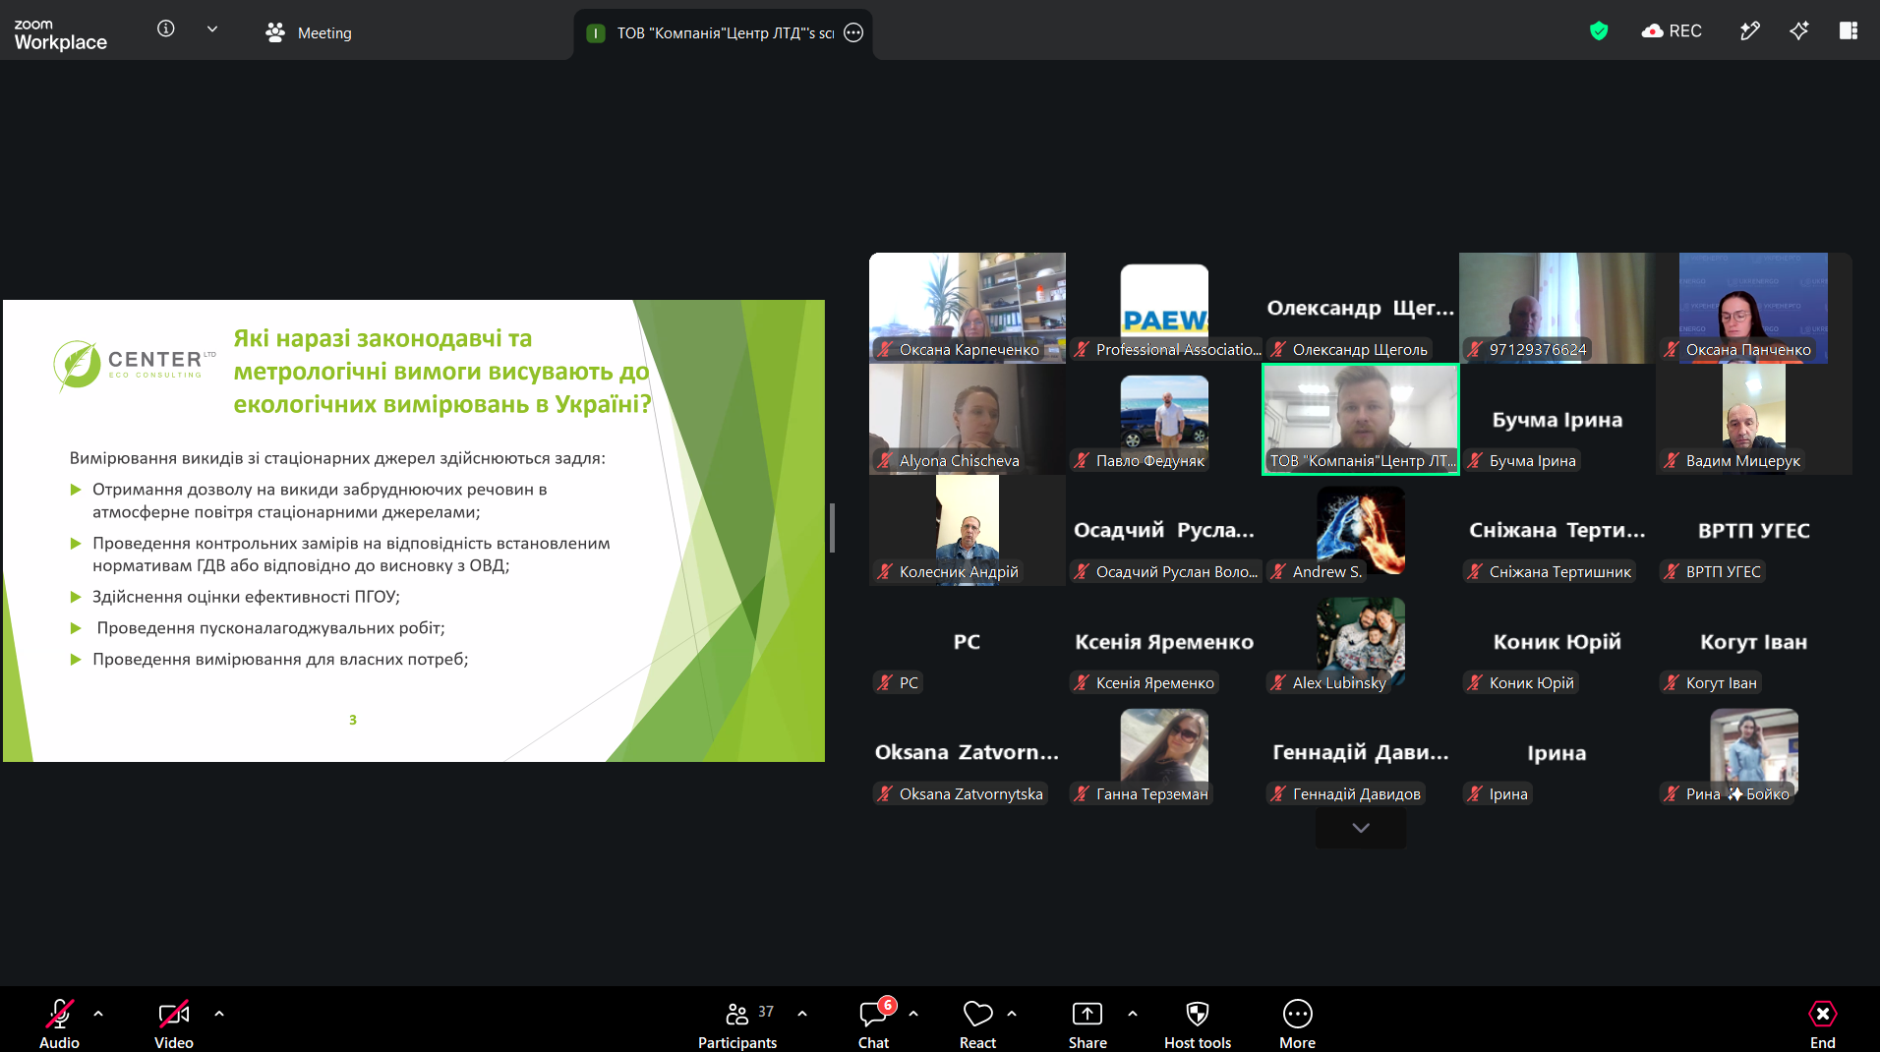The width and height of the screenshot is (1880, 1052).
Task: Expand video options arrow next to Video
Action: (219, 1013)
